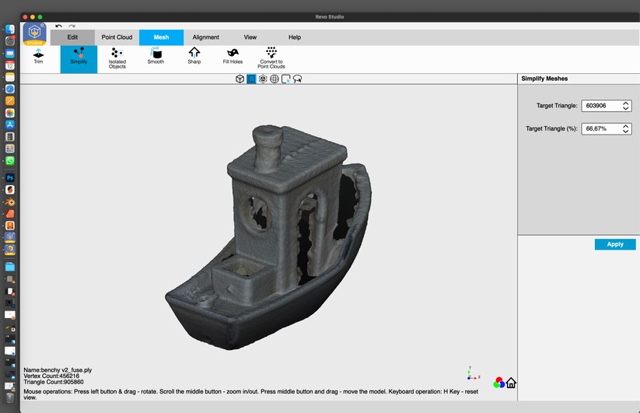This screenshot has width=640, height=413.
Task: Select the Trim mesh tool
Action: coord(39,56)
